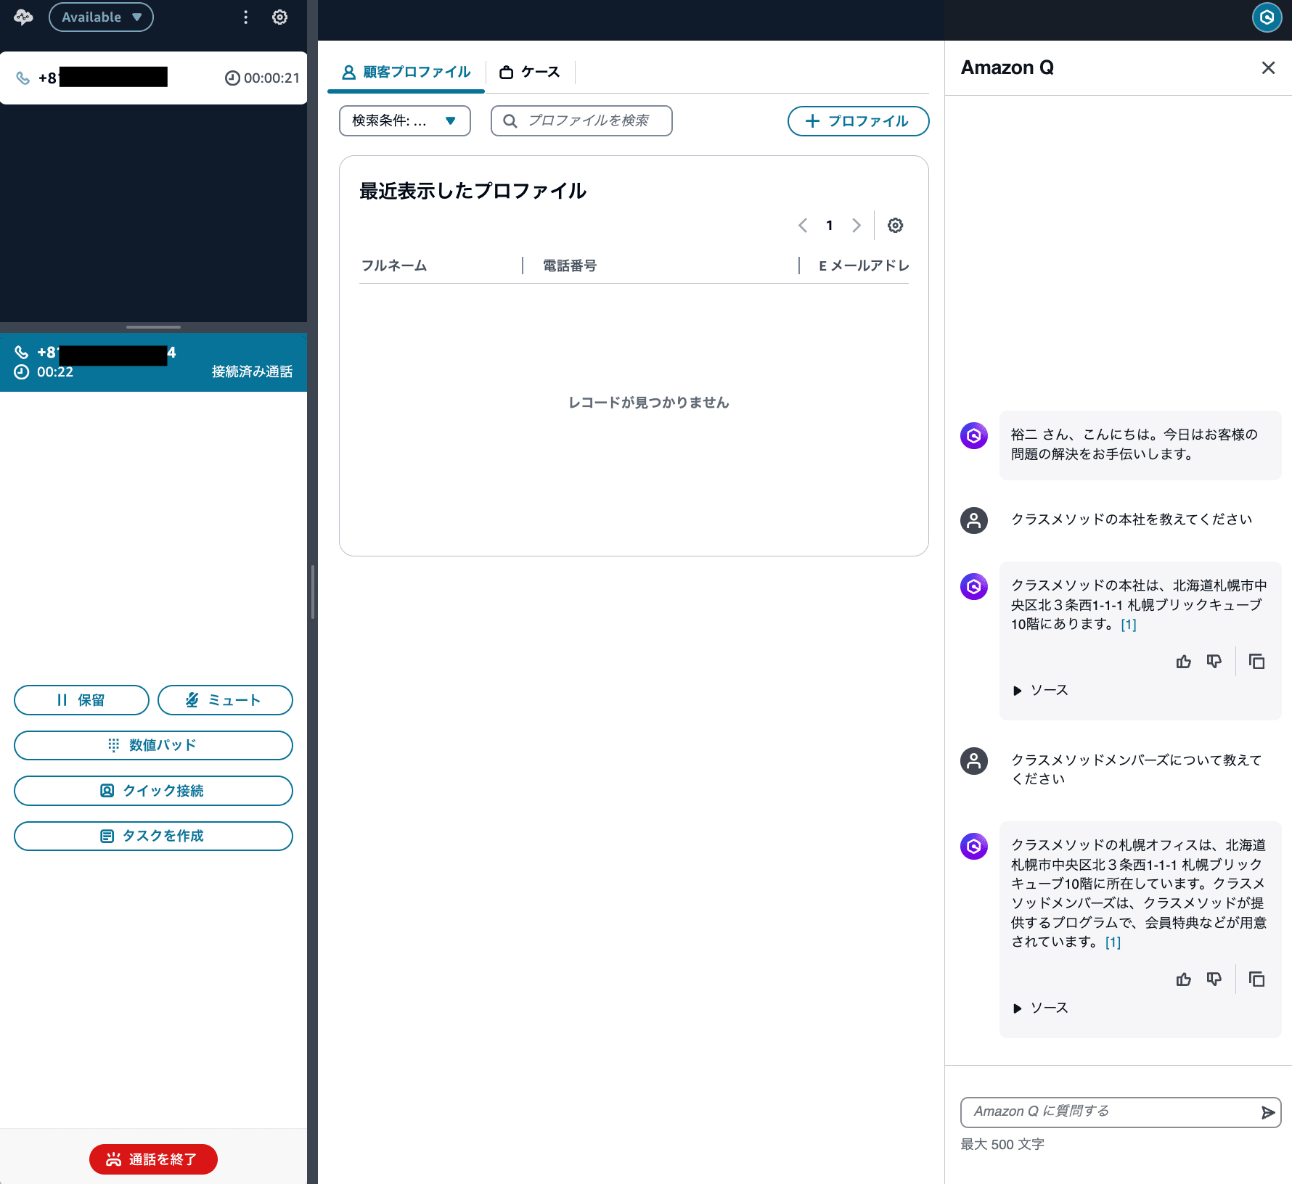Open citation [1] in the 本社 answer
Image resolution: width=1292 pixels, height=1184 pixels.
pos(1129,625)
